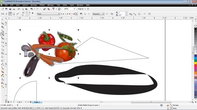Screen dimensions: 197x110
Task: Toggle the size lock icon
Action: pos(33,13)
